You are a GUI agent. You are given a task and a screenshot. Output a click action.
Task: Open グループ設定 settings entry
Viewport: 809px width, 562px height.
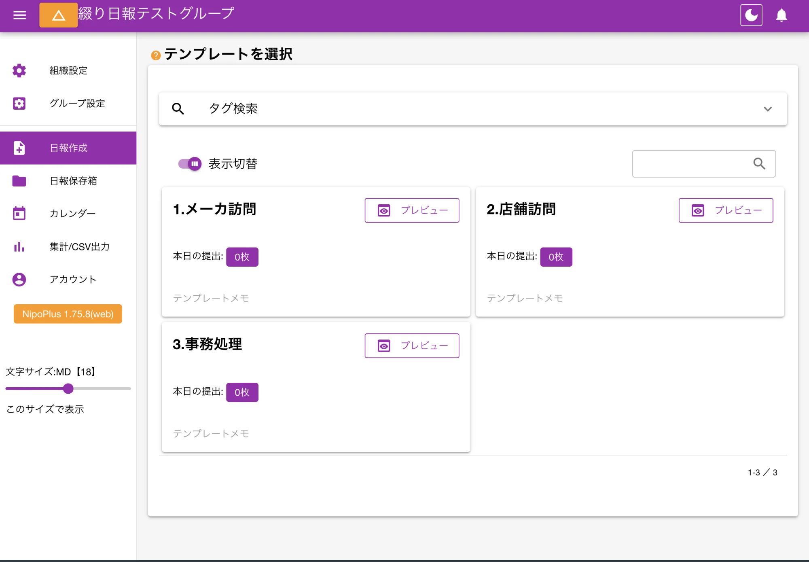pyautogui.click(x=76, y=104)
